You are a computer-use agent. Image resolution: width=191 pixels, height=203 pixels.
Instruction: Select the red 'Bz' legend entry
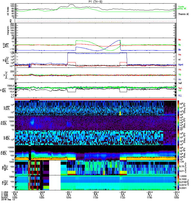tap(180, 40)
